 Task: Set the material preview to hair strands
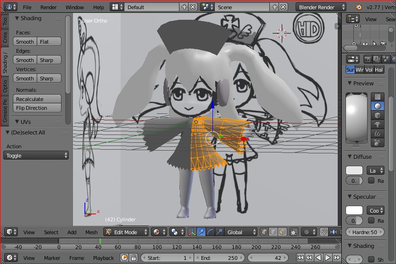click(x=378, y=134)
